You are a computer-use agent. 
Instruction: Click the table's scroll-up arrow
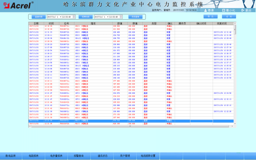(x=235, y=23)
